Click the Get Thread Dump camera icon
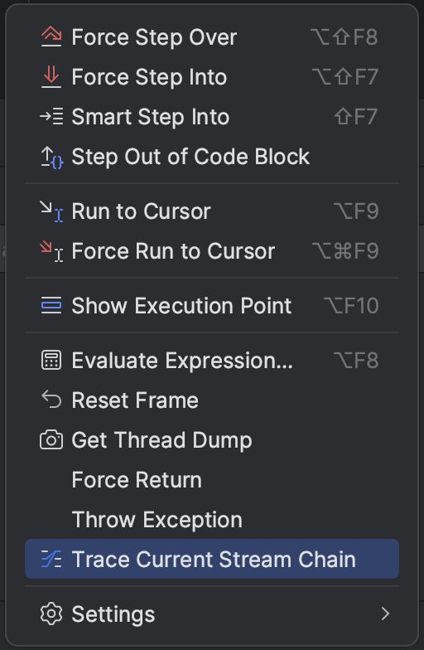 tap(51, 439)
